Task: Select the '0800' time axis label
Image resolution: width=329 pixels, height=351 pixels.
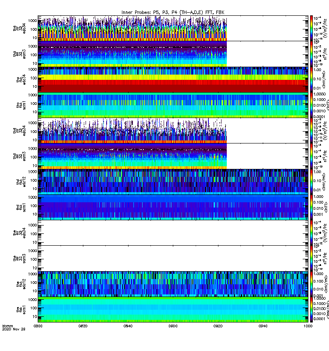Action: pos(38,326)
